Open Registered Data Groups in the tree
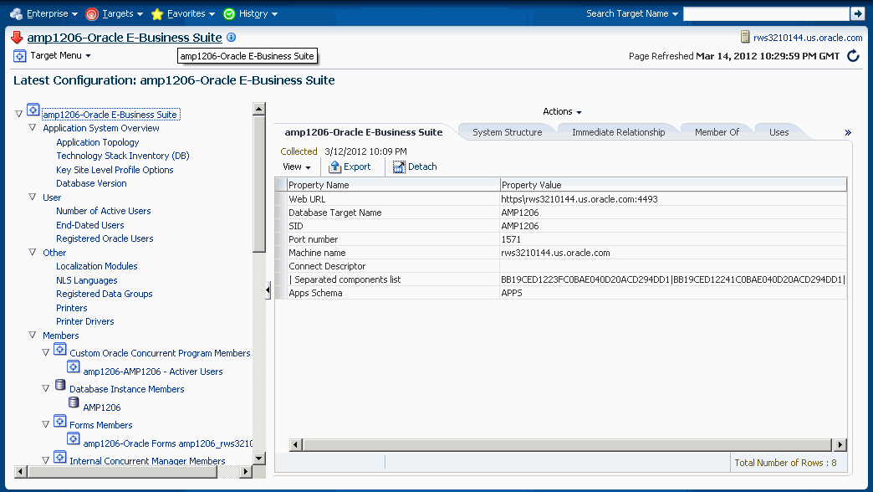Screen dimensions: 873x492 tap(105, 294)
